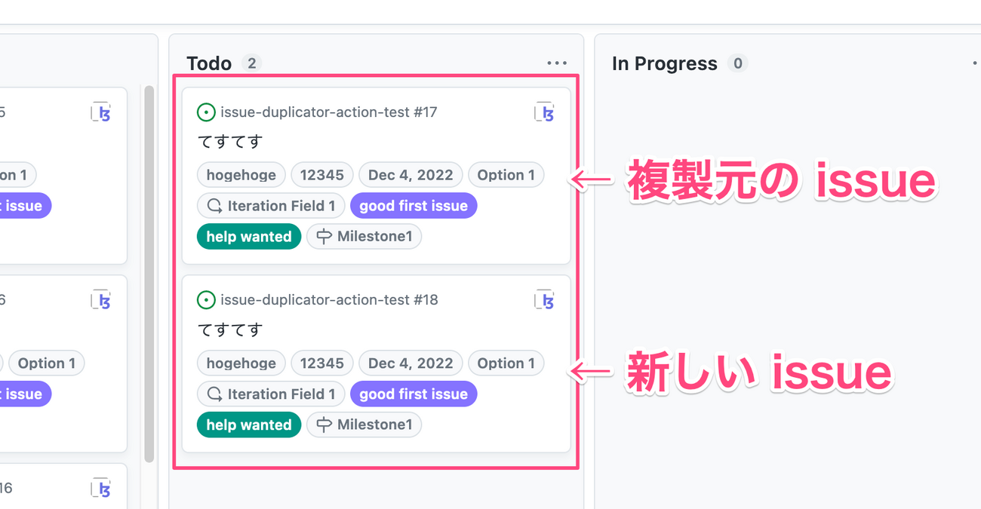Viewport: 981px width, 509px height.
Task: Open issue-duplicator-action-test #18 link
Action: click(329, 300)
